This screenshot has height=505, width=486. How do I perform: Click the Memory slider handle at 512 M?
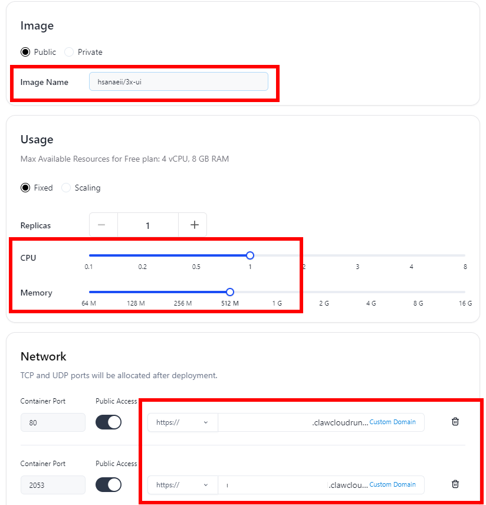click(229, 292)
